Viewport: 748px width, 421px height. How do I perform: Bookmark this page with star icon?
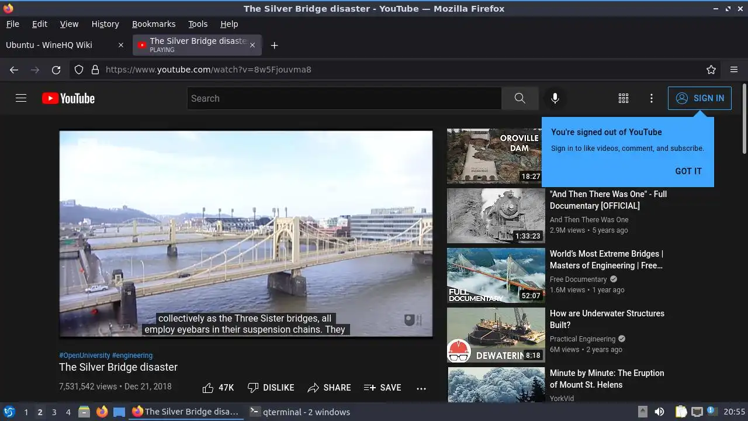coord(711,70)
